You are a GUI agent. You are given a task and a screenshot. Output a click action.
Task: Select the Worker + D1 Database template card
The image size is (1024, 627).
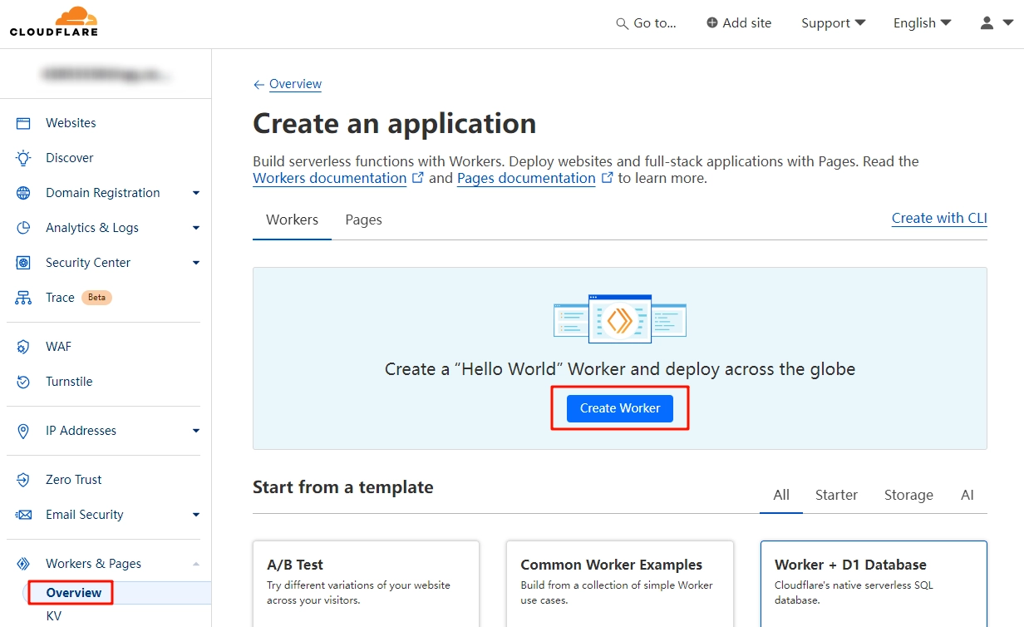pyautogui.click(x=873, y=582)
